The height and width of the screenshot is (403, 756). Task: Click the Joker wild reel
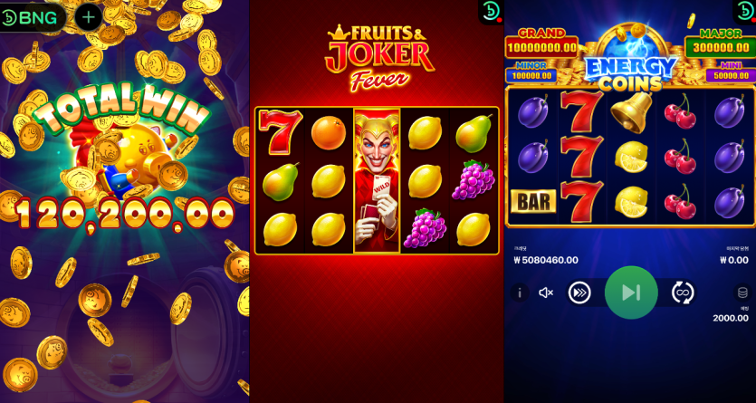(x=377, y=181)
